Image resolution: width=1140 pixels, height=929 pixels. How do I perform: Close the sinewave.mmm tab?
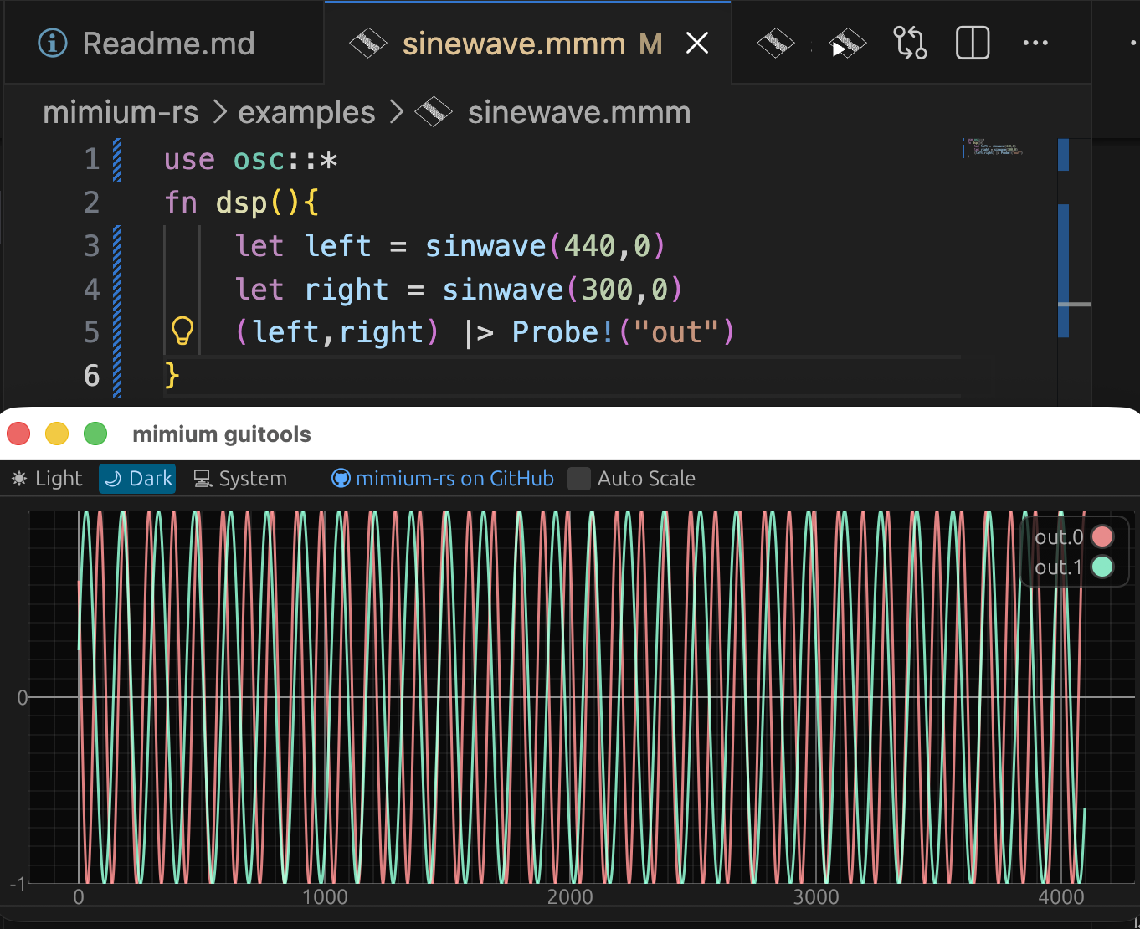coord(696,43)
